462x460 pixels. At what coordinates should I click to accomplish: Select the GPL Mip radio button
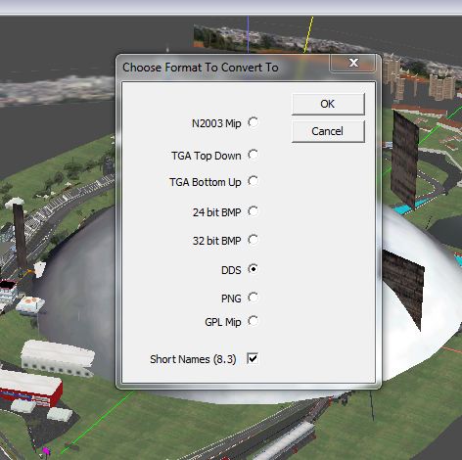point(253,321)
